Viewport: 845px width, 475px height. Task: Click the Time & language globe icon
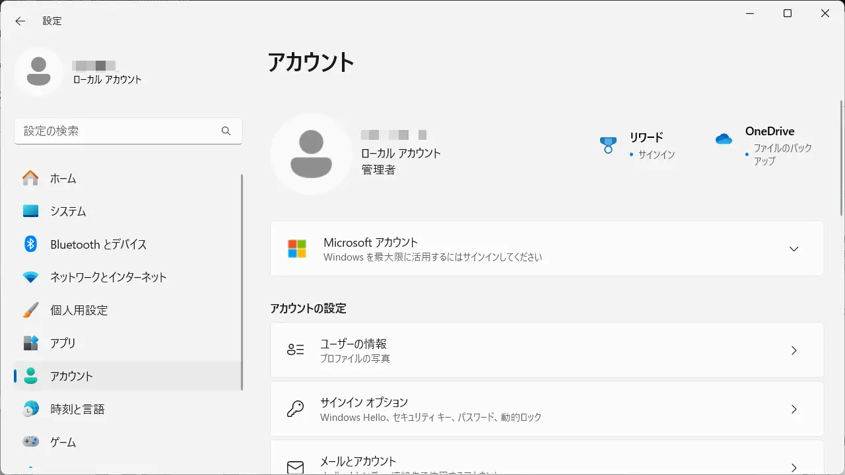[x=30, y=409]
